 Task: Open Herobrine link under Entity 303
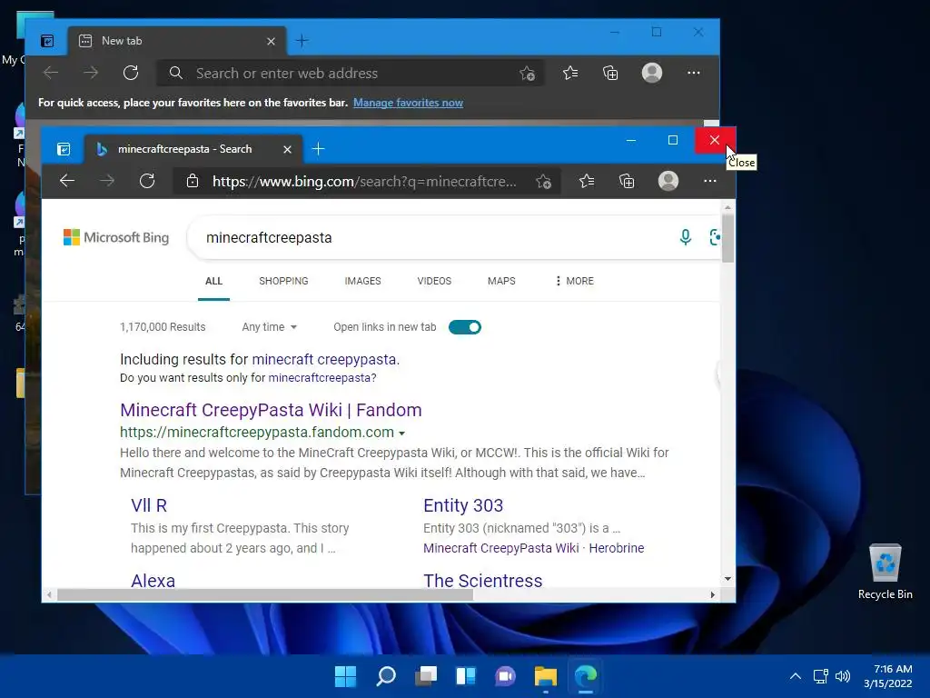point(617,548)
